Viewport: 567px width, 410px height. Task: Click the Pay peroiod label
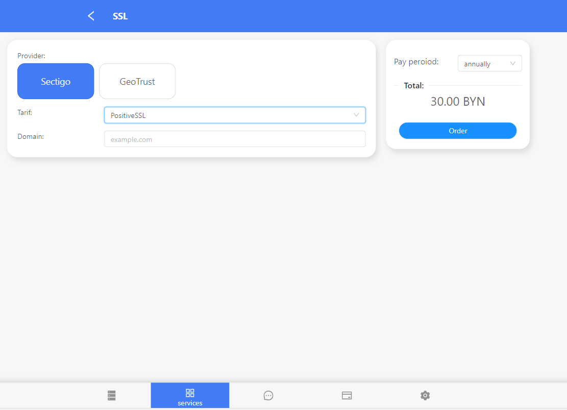416,62
